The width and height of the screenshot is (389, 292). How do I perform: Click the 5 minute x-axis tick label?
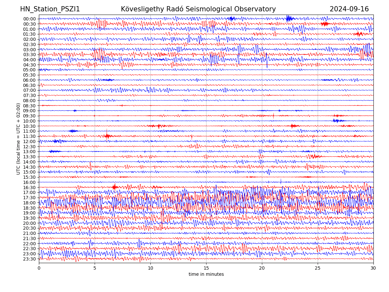[x=95, y=268]
